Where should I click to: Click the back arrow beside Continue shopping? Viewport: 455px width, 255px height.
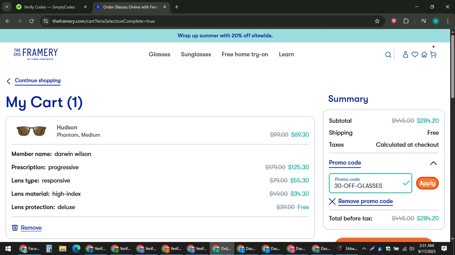coord(8,81)
